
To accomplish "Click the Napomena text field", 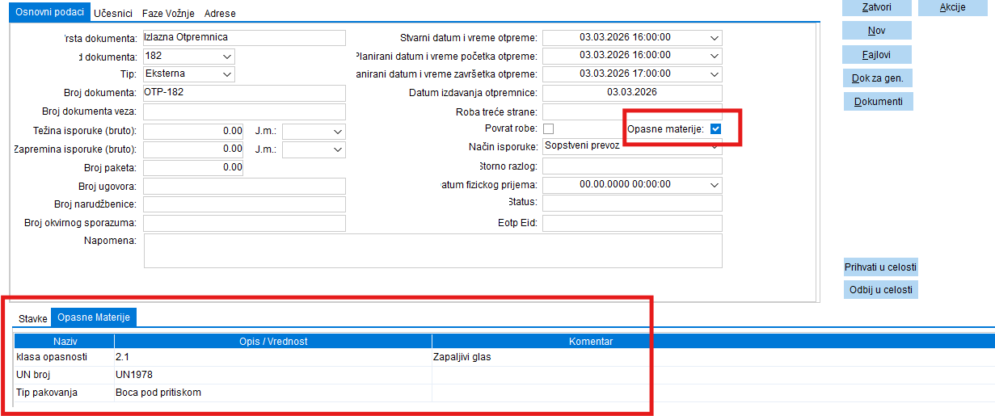I will [x=432, y=251].
